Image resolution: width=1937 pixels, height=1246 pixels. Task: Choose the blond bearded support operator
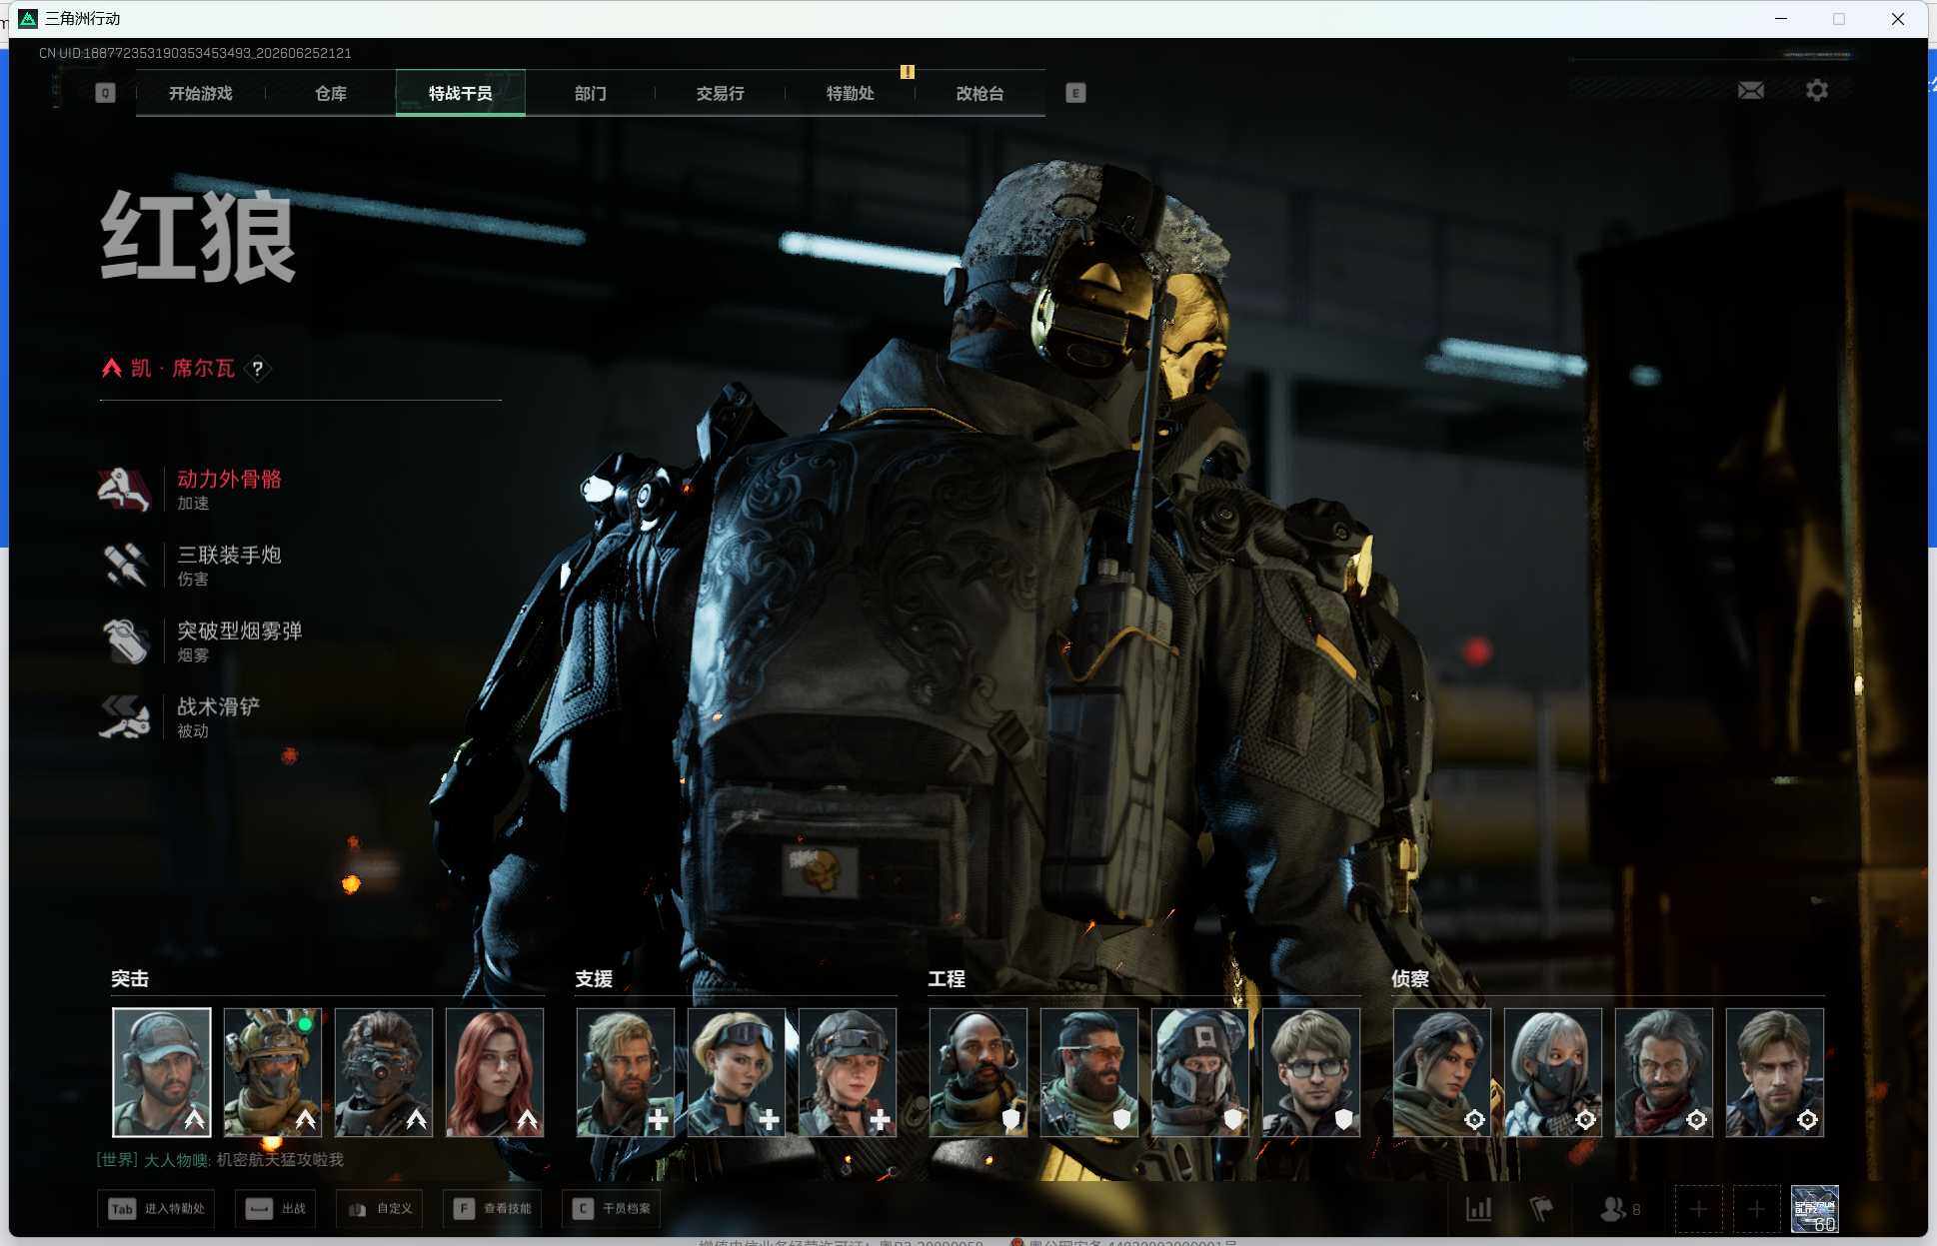tap(626, 1072)
